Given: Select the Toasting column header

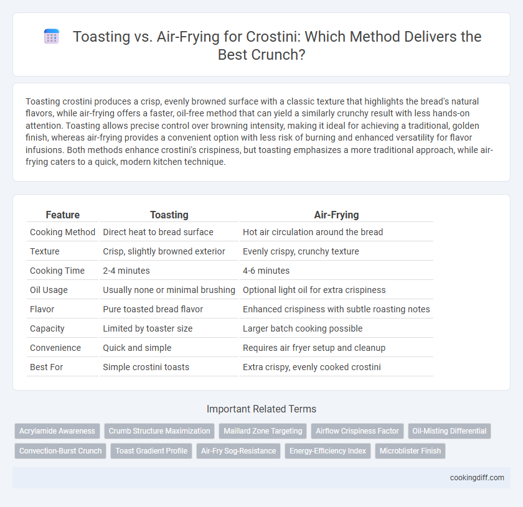Looking at the screenshot, I should click(169, 215).
